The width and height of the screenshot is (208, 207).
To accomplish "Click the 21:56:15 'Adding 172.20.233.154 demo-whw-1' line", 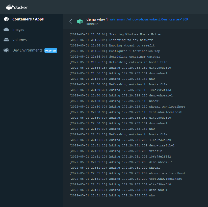I will pyautogui.click(x=118, y=73).
